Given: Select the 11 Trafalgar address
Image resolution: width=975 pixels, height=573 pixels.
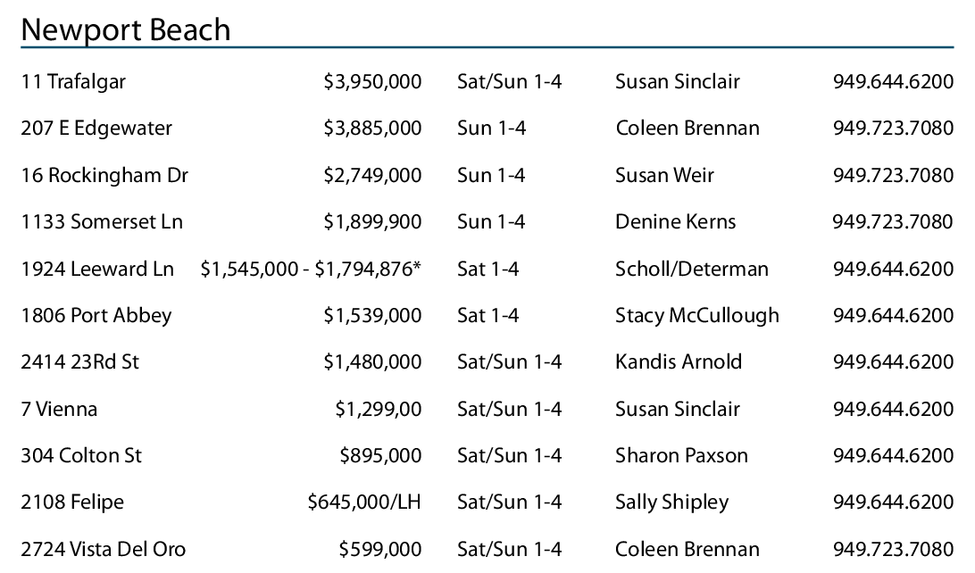Looking at the screenshot, I should click(x=73, y=82).
